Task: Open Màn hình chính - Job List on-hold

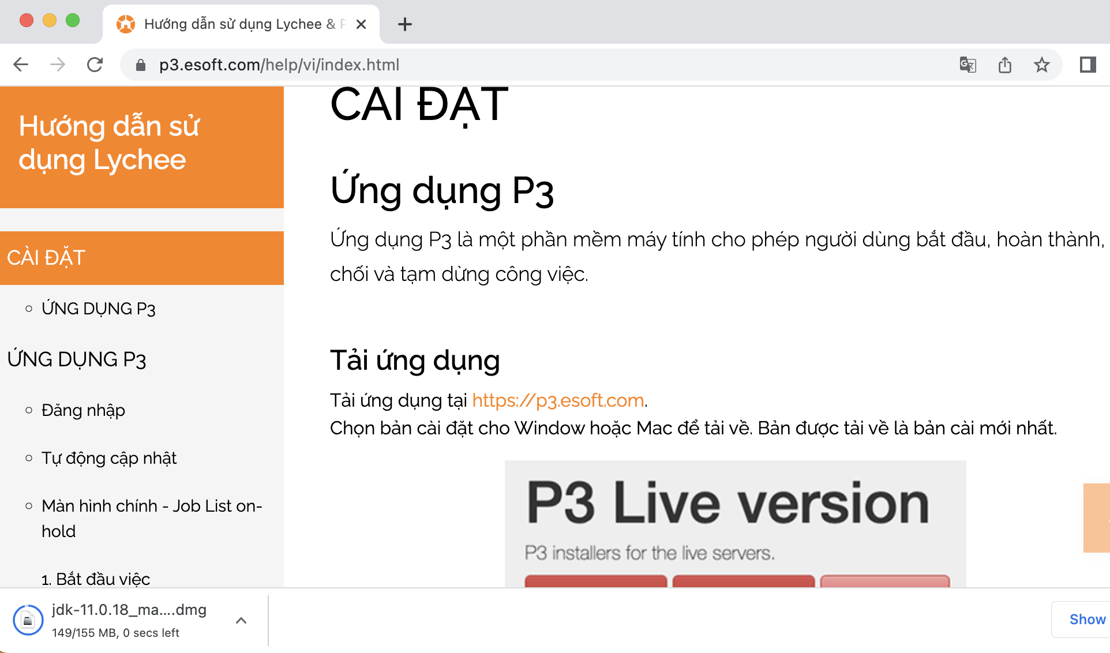Action: (x=152, y=518)
